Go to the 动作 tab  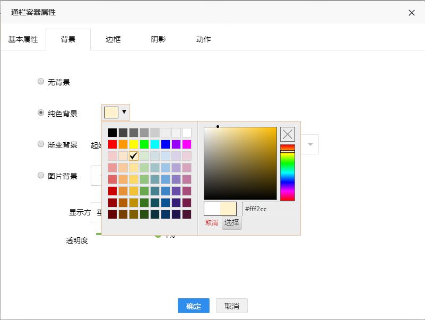pyautogui.click(x=203, y=39)
